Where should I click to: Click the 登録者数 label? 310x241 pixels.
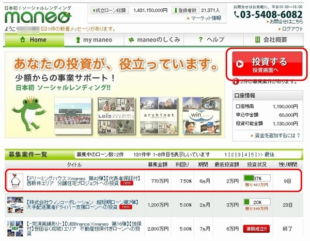(185, 10)
